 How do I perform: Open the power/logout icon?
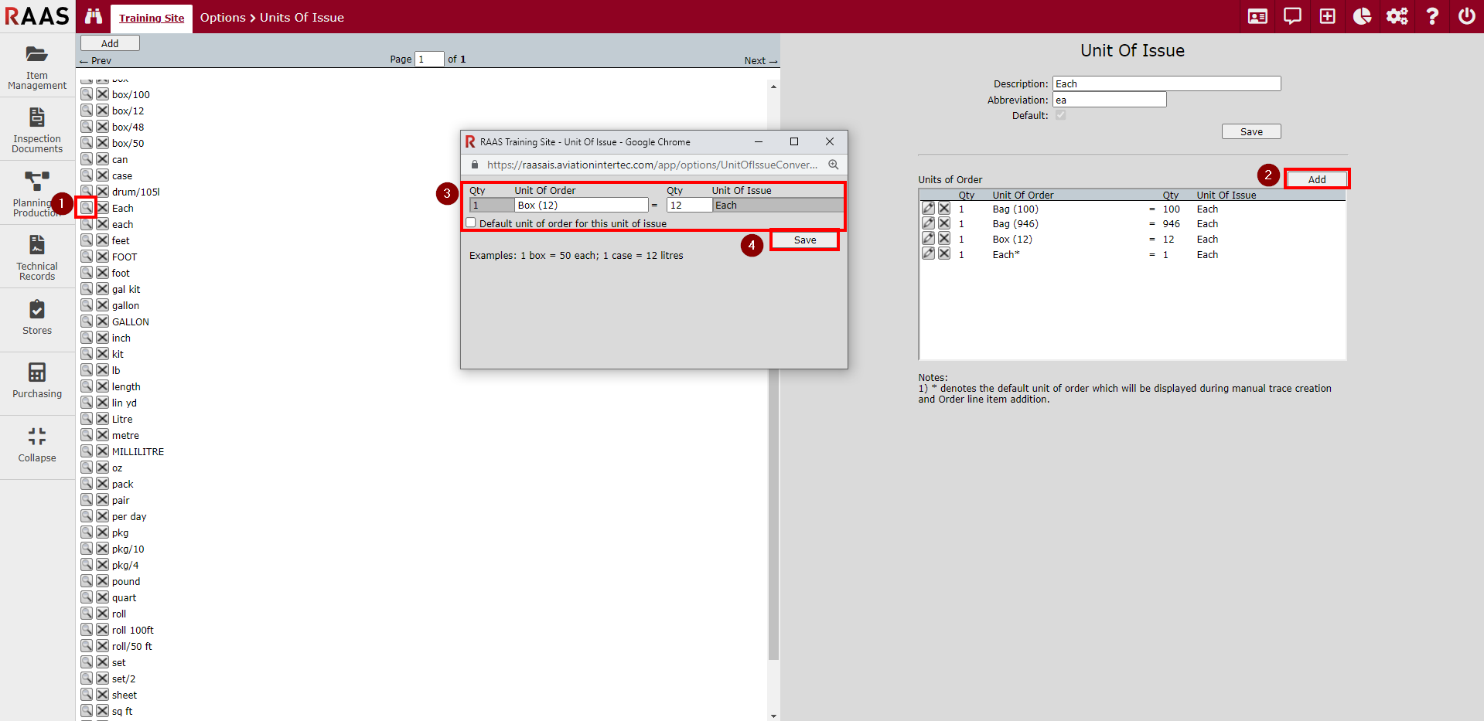(1466, 16)
